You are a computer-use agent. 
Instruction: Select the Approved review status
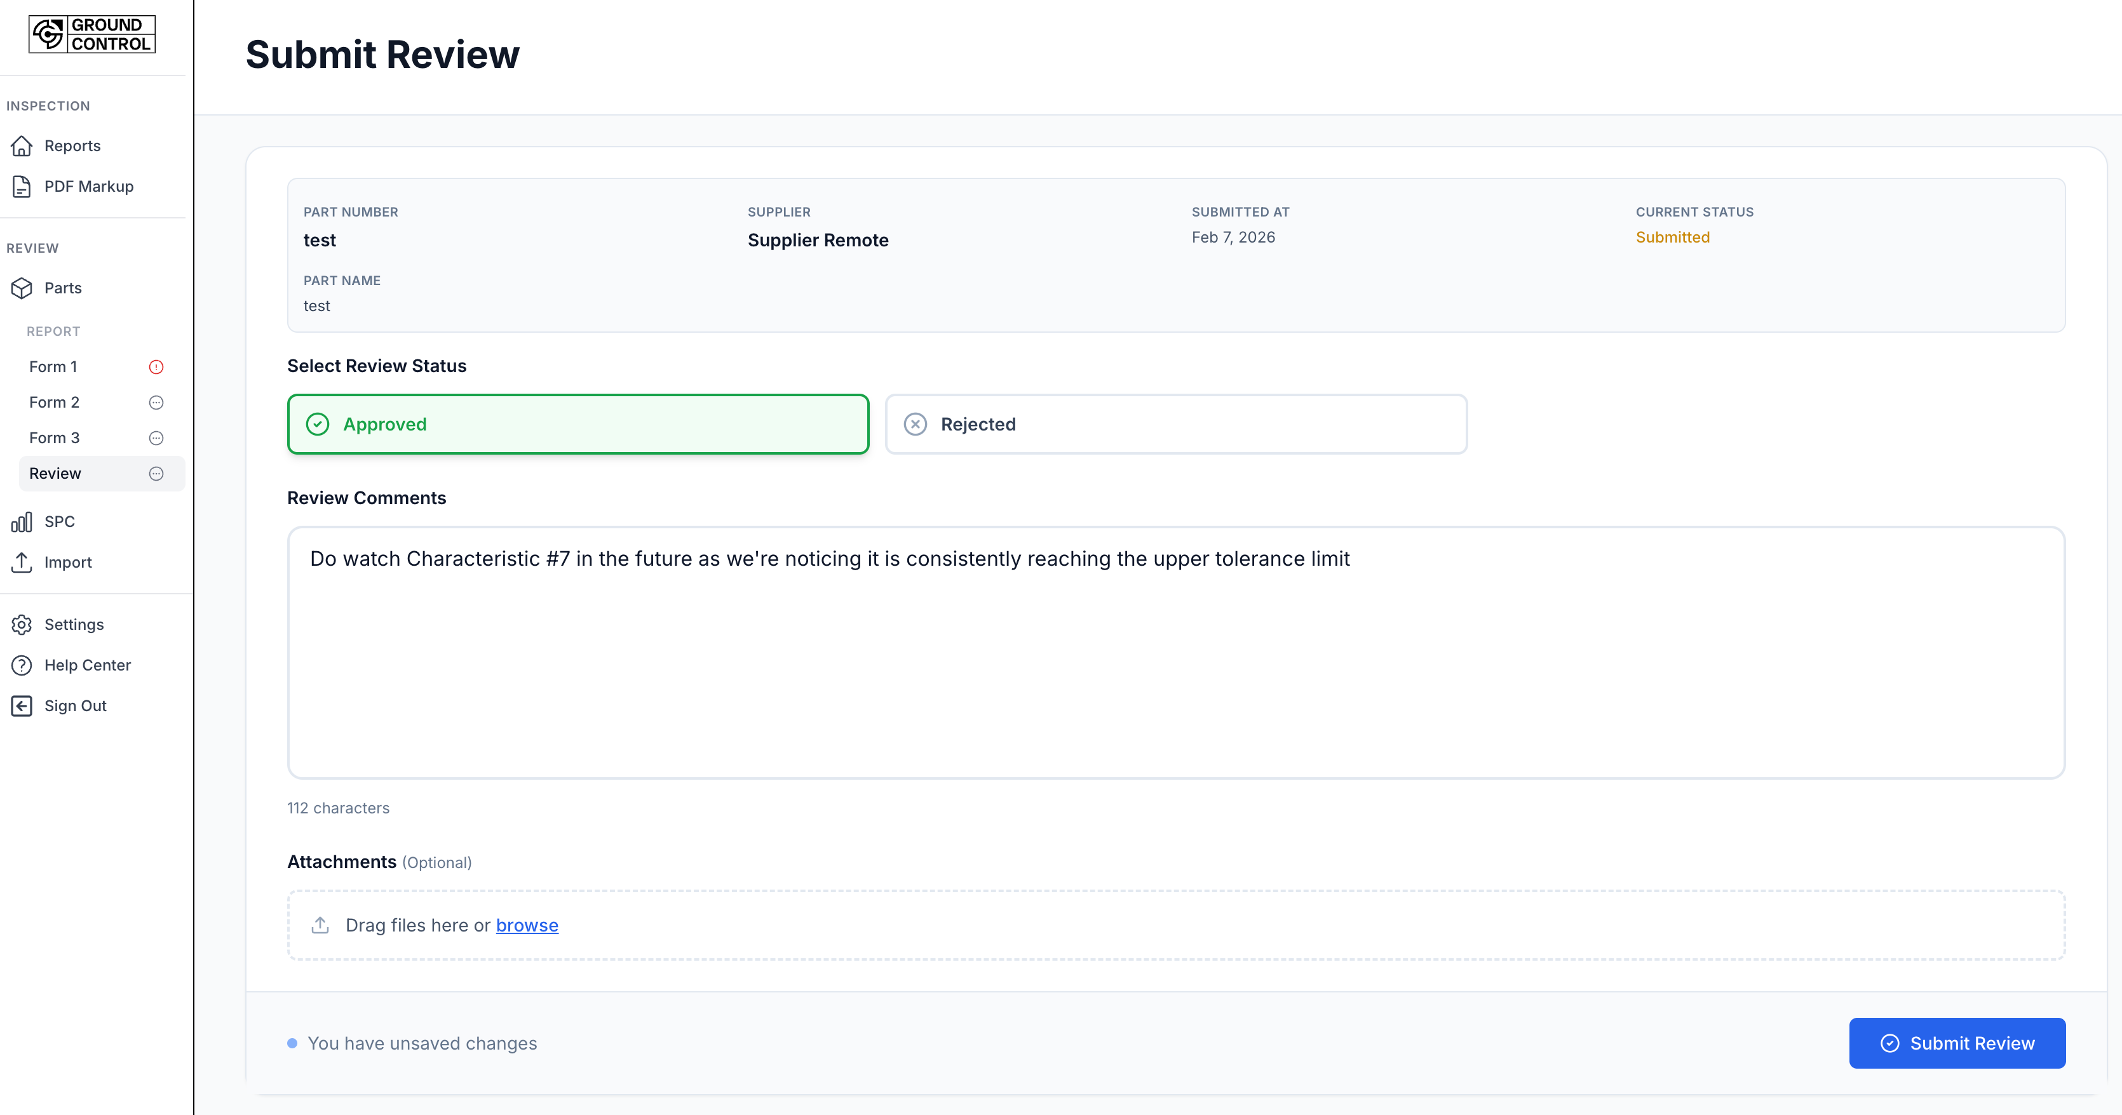coord(578,424)
